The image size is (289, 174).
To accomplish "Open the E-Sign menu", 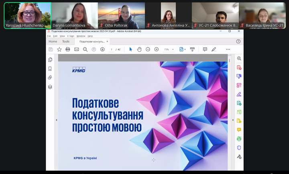I will click(x=71, y=36).
